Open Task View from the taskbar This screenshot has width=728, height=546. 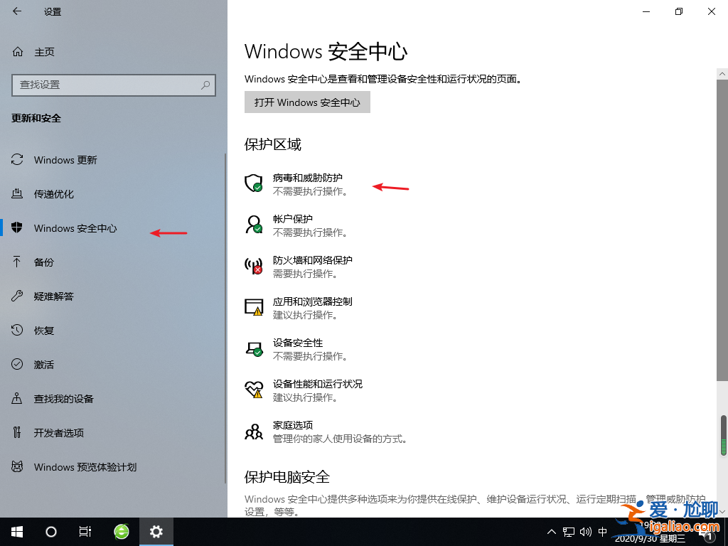pos(85,531)
